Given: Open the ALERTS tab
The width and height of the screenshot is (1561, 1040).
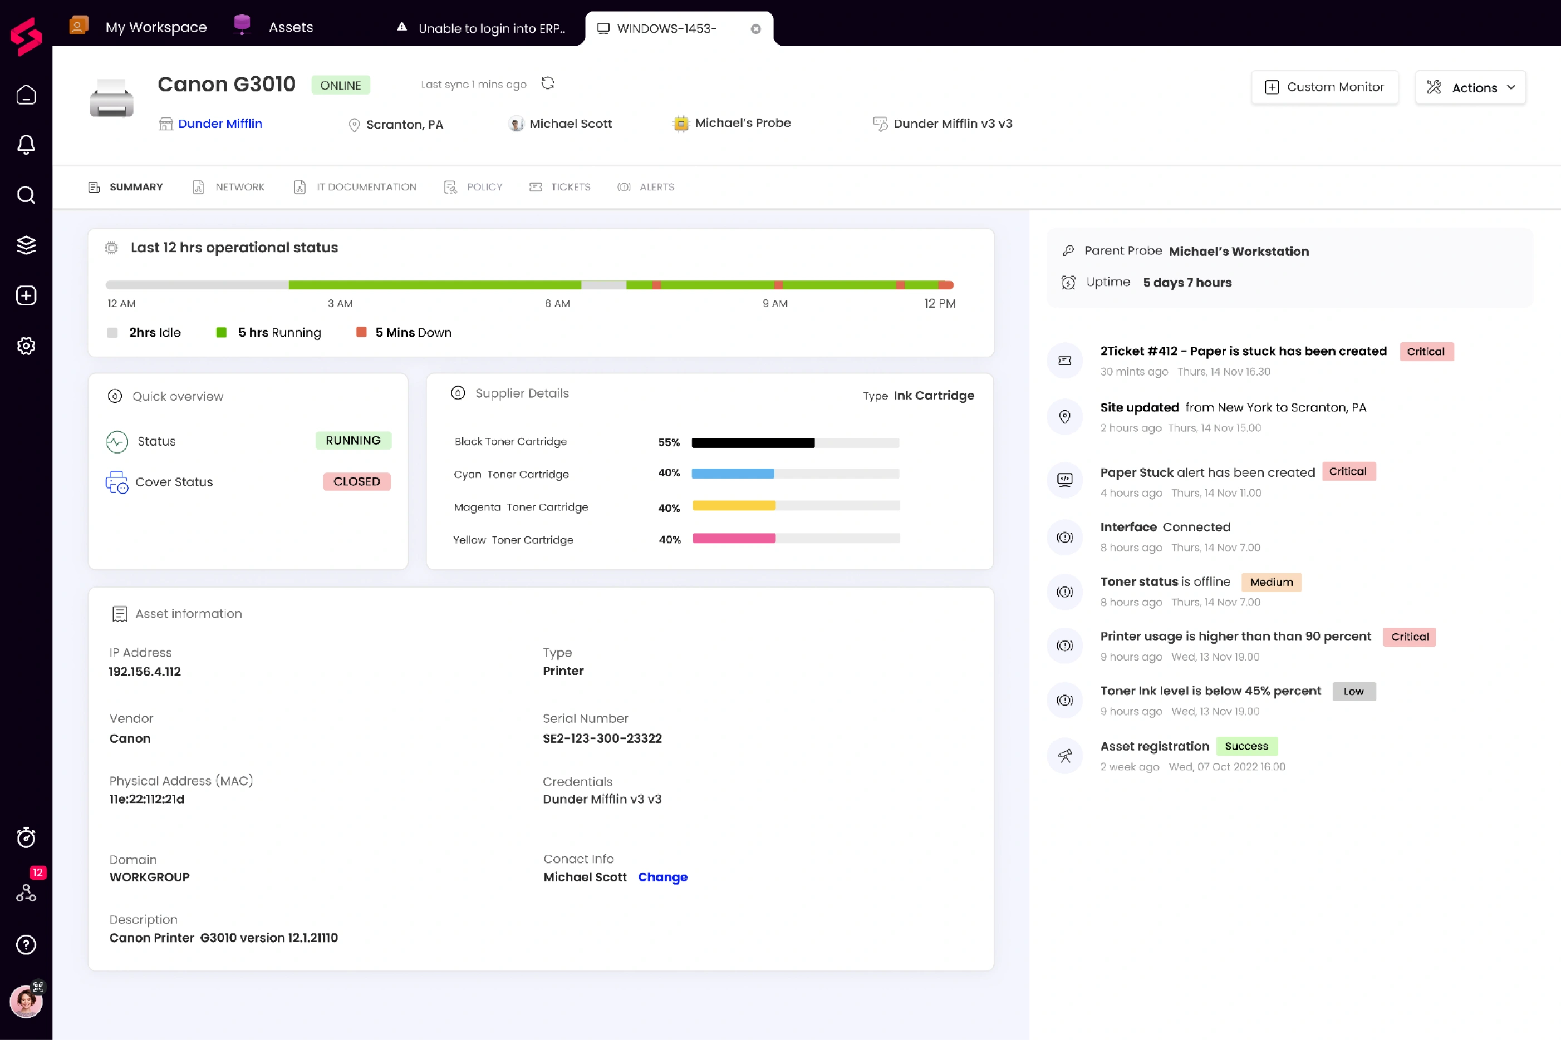Looking at the screenshot, I should tap(645, 187).
